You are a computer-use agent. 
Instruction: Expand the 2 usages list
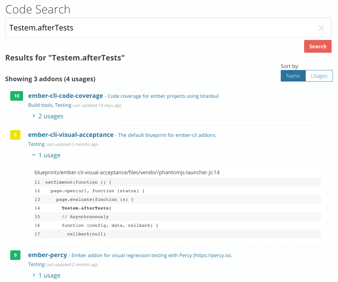point(51,116)
